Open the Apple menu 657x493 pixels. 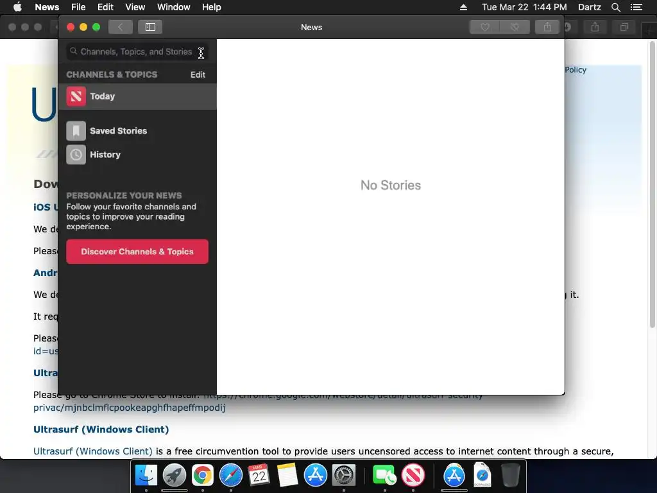(x=17, y=7)
